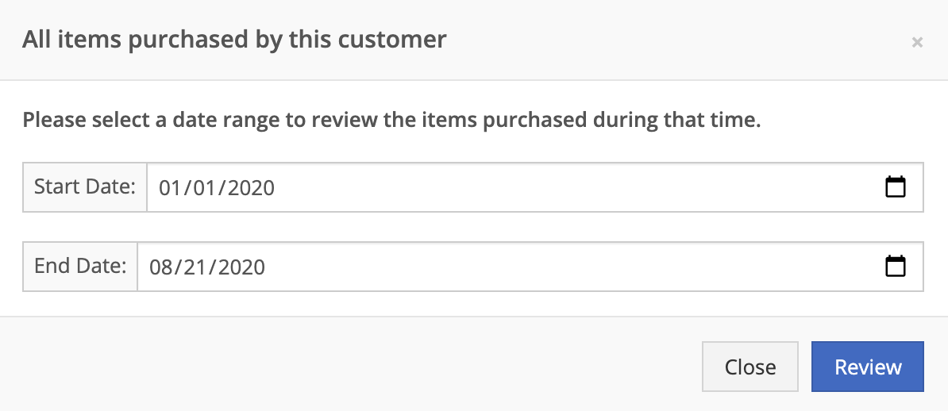Click the blue Review button
The height and width of the screenshot is (411, 948).
tap(868, 367)
